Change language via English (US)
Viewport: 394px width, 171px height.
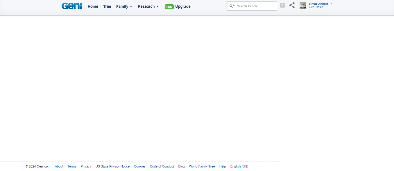coord(239,166)
